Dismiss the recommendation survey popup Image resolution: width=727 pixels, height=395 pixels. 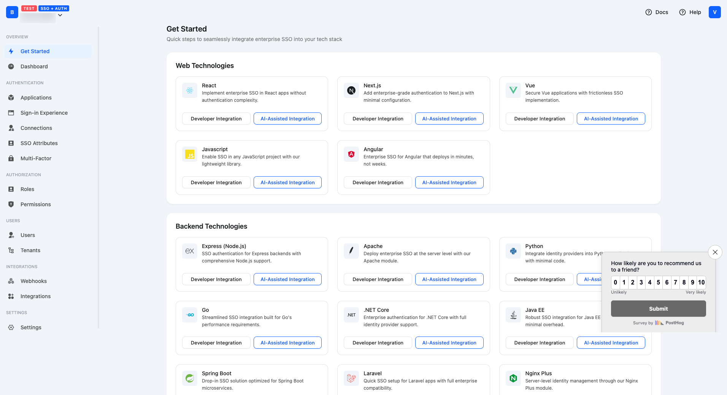[715, 252]
